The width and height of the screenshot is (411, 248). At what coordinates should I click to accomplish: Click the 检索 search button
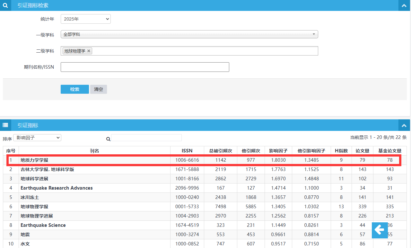click(x=75, y=89)
